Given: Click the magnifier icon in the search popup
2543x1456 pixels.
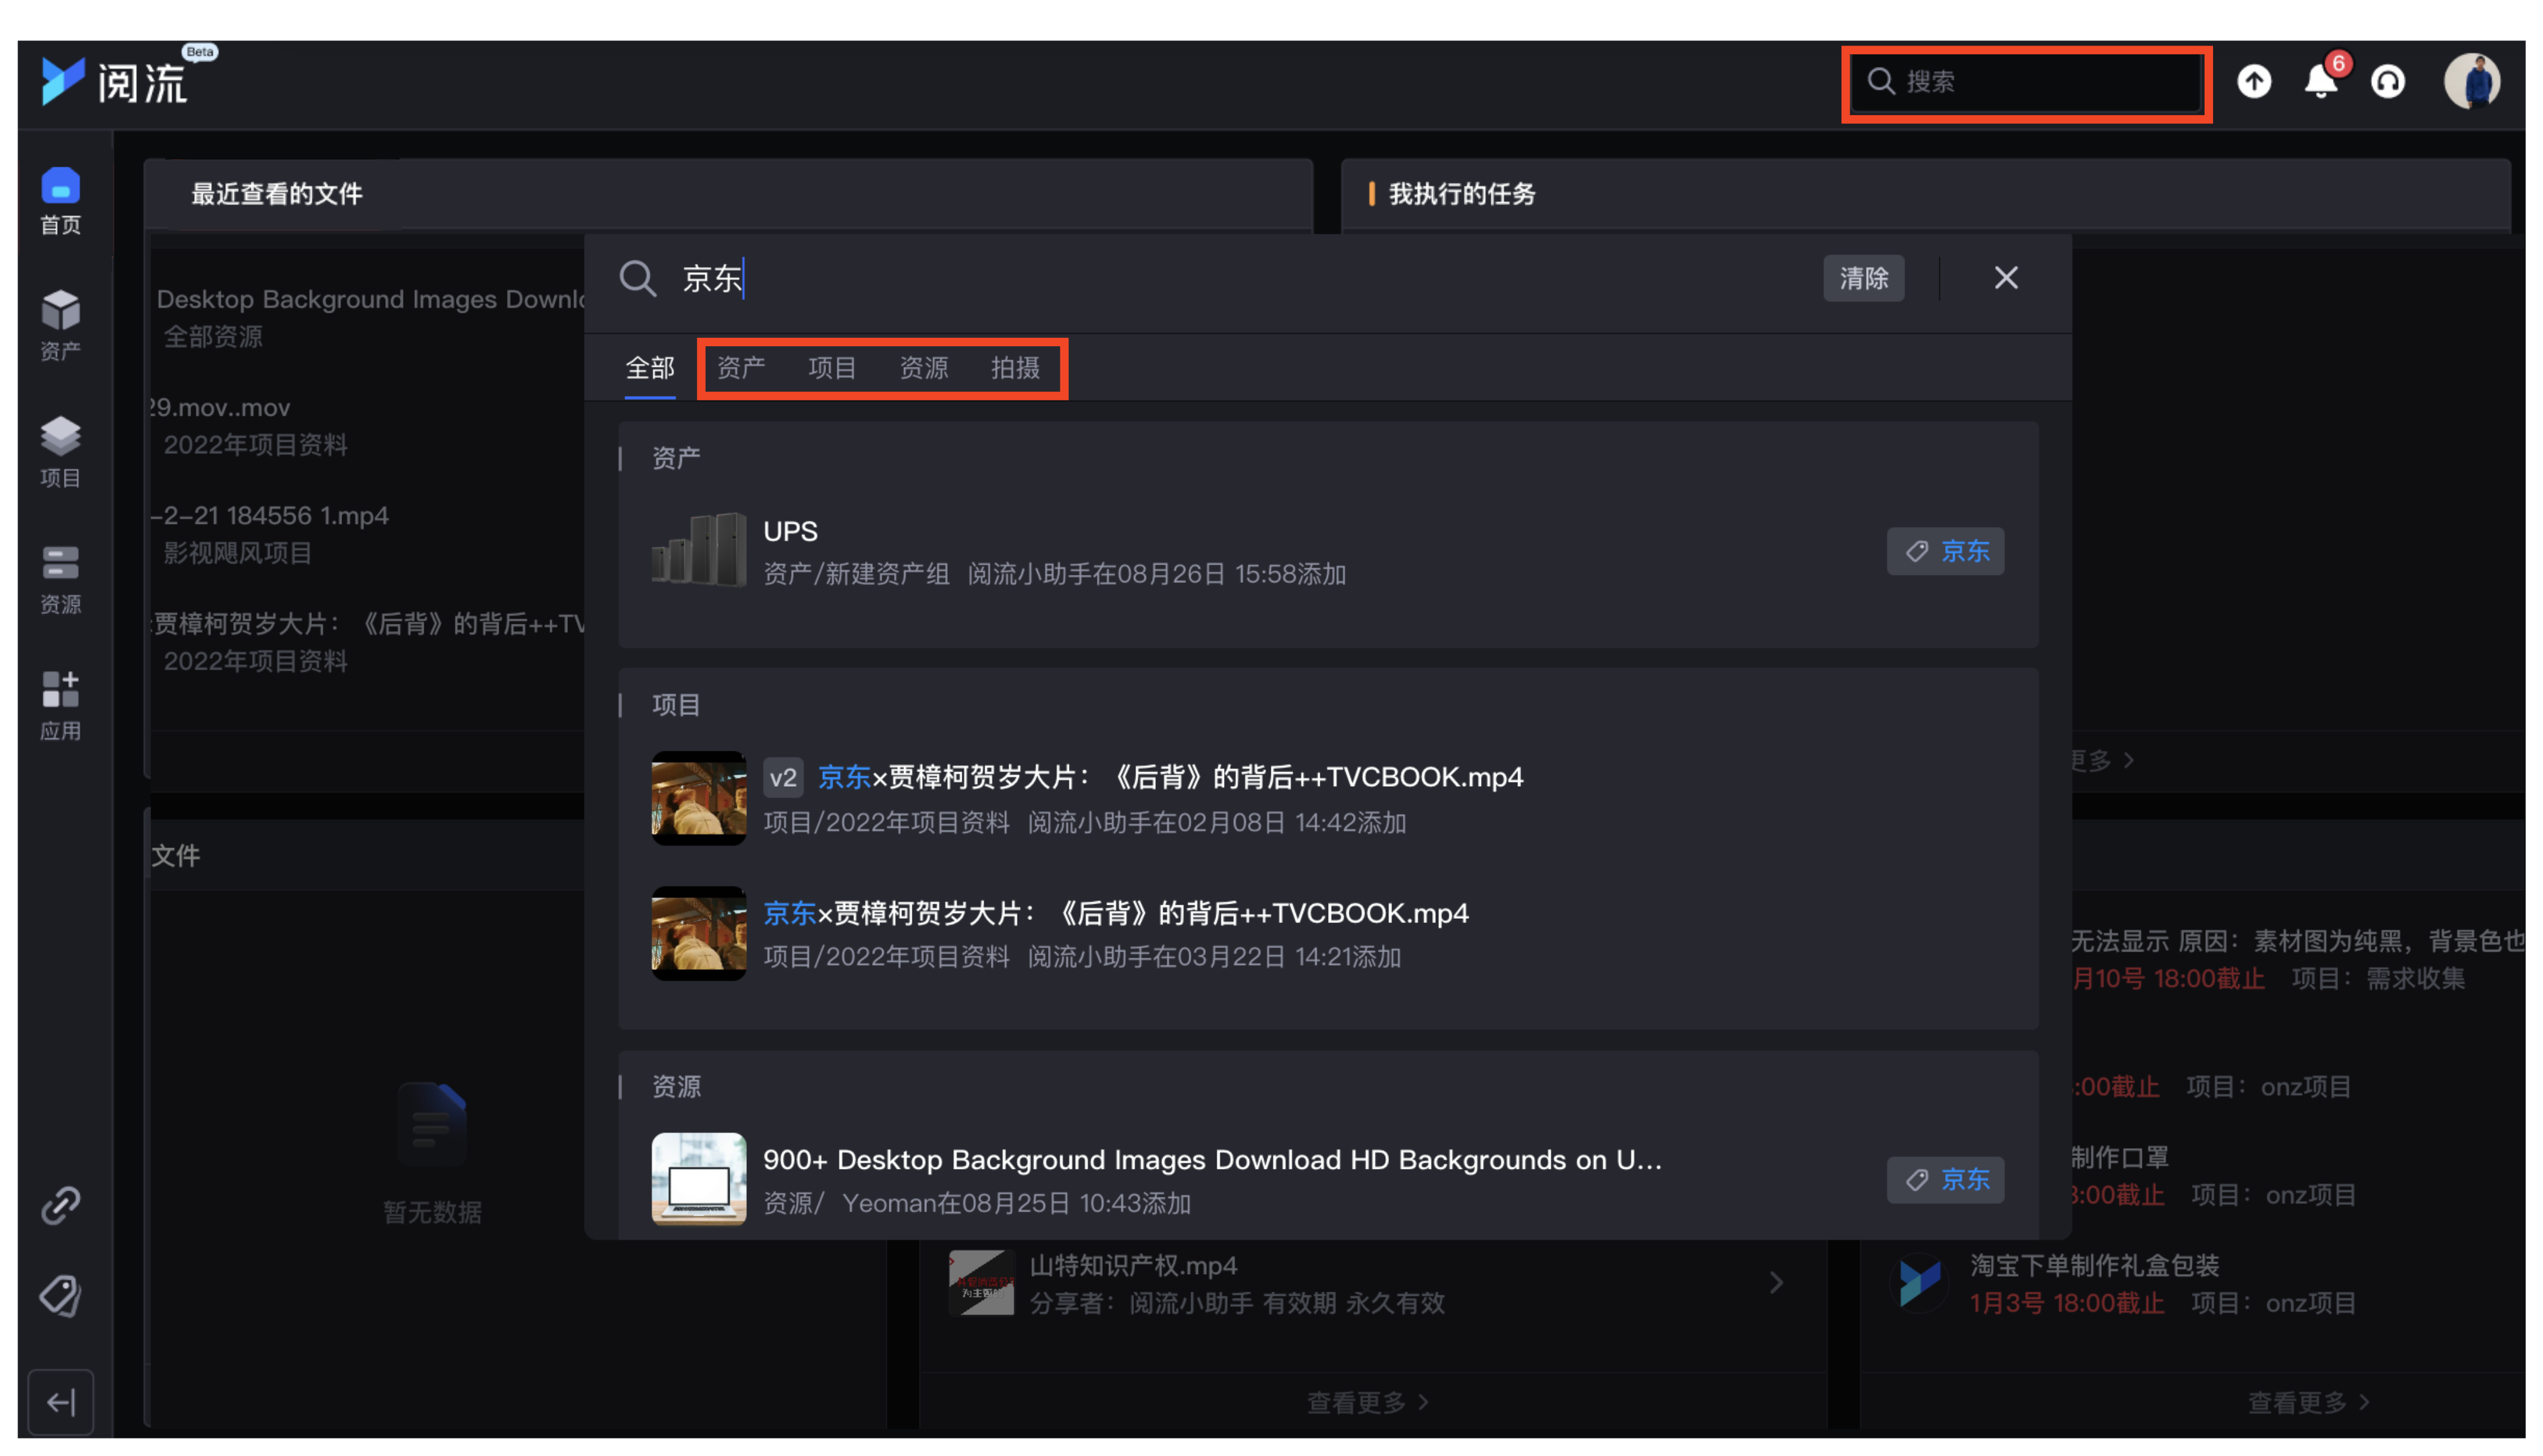Looking at the screenshot, I should 637,278.
